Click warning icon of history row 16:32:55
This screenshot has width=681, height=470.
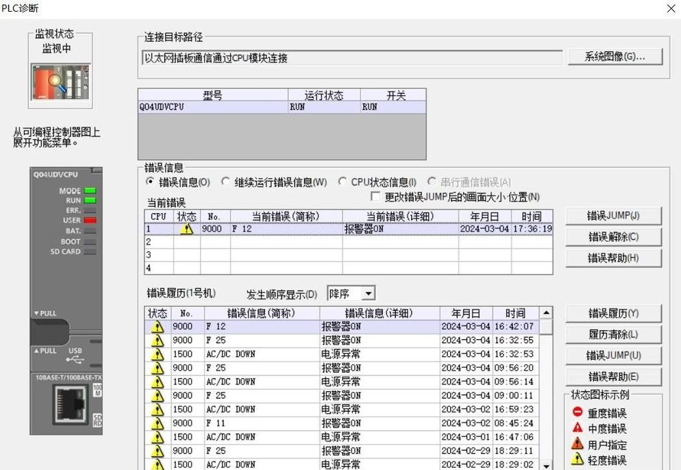157,341
